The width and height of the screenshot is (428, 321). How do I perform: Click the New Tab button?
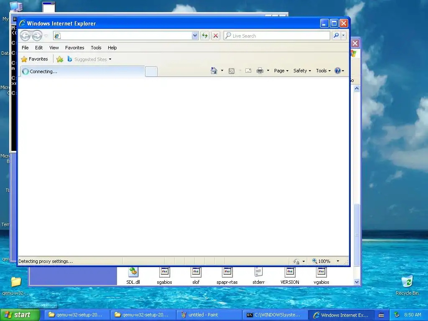(x=151, y=71)
